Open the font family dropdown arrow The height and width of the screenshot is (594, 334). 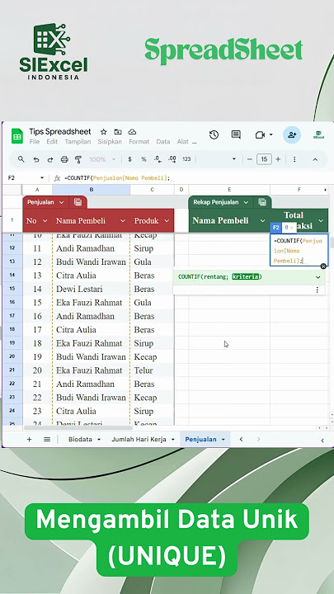(x=234, y=159)
